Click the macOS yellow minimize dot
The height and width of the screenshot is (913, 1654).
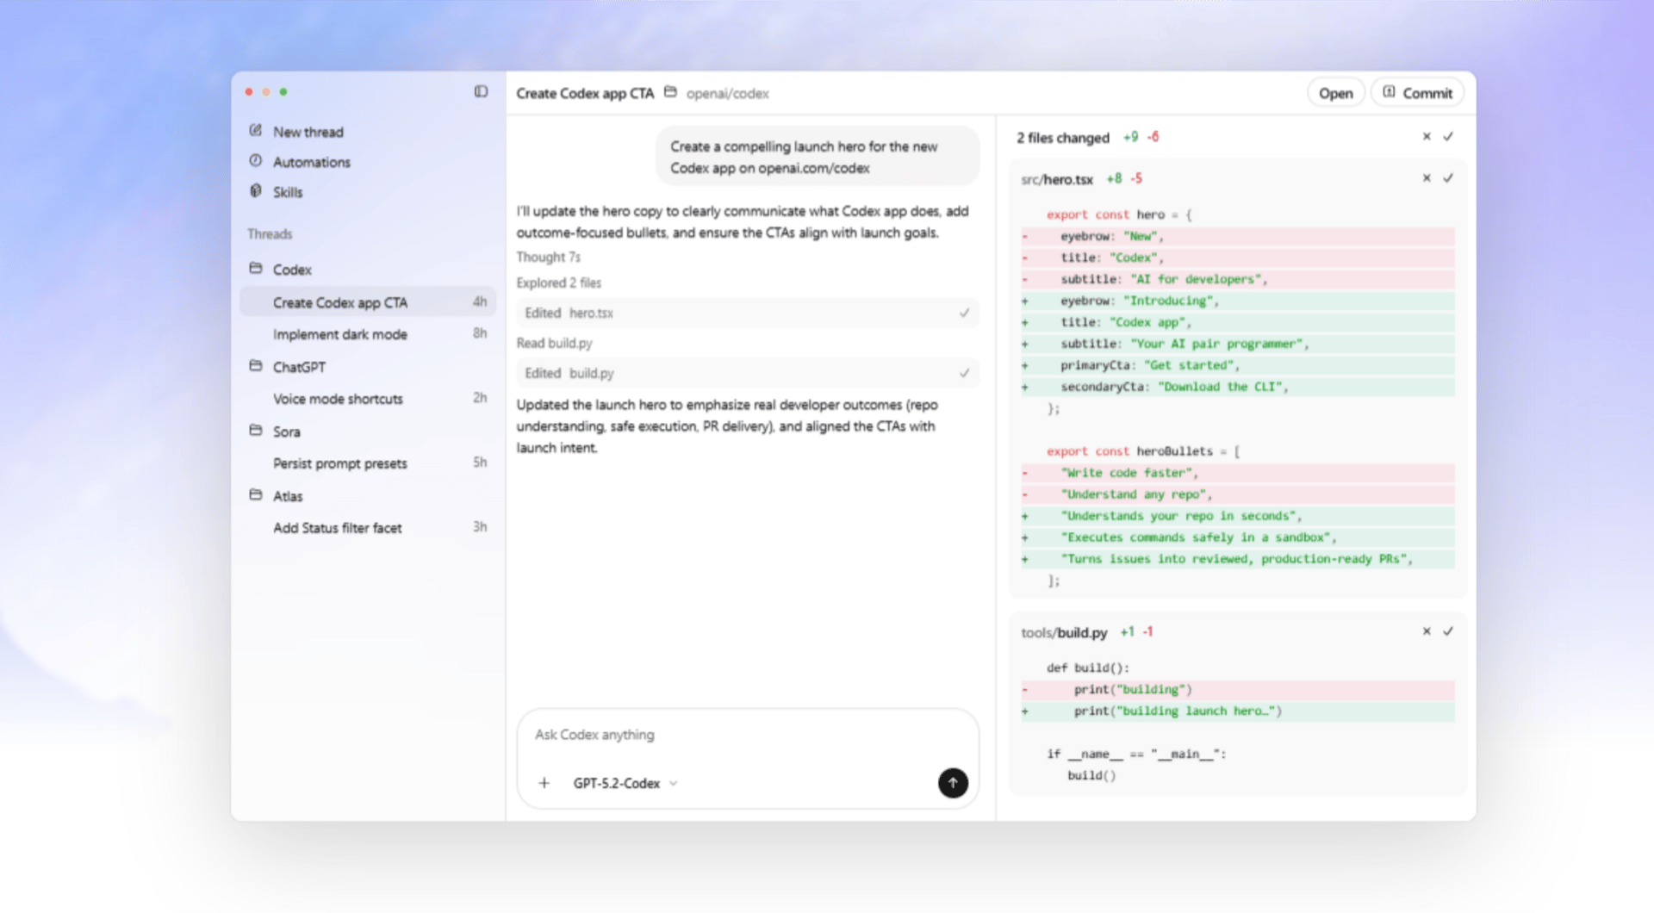pyautogui.click(x=266, y=91)
